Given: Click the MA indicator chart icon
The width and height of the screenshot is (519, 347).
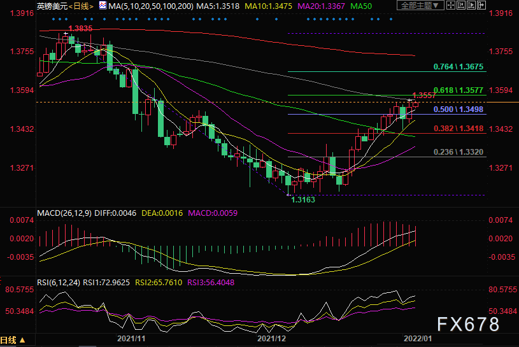Looking at the screenshot, I should [x=103, y=5].
